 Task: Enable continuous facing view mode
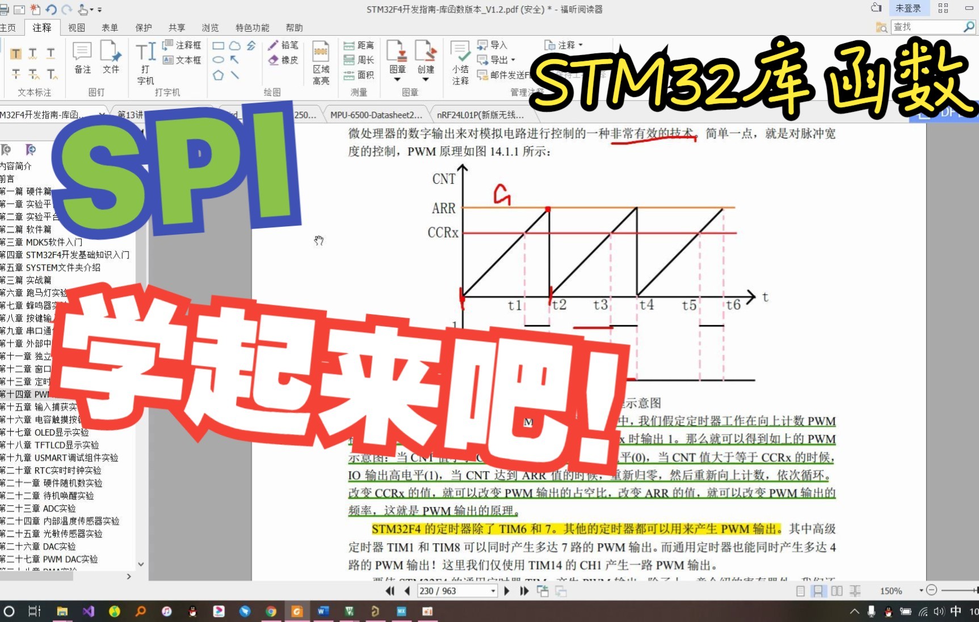click(x=855, y=591)
